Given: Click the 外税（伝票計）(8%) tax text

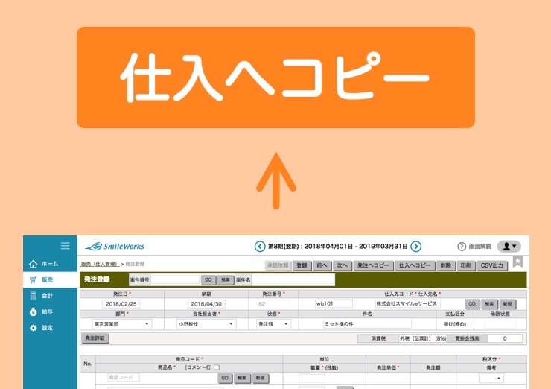Looking at the screenshot, I should pos(423,339).
